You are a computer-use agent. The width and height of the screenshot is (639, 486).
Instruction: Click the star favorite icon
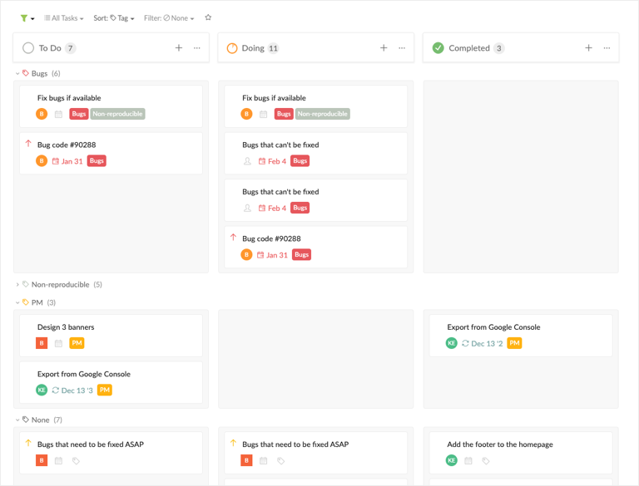click(208, 17)
